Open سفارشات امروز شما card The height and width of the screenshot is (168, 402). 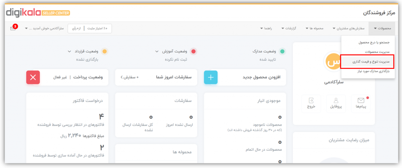click(156, 77)
